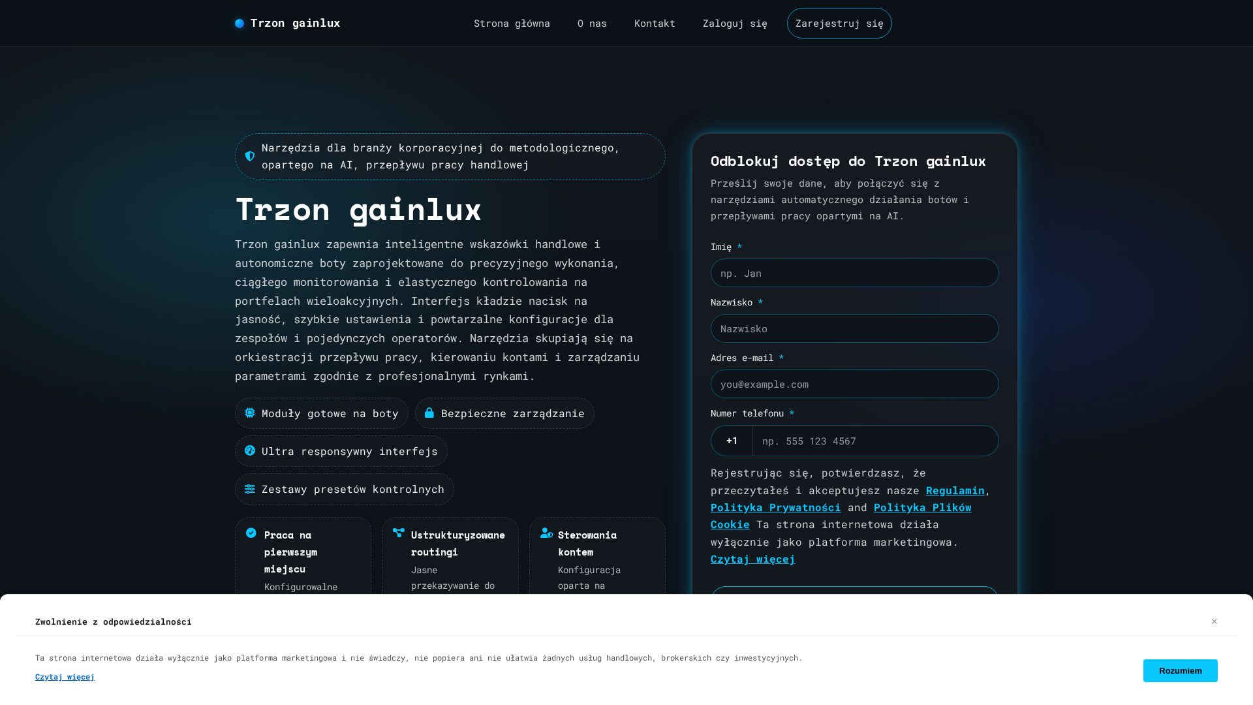
Task: Click the phone number input field
Action: pyautogui.click(x=875, y=441)
